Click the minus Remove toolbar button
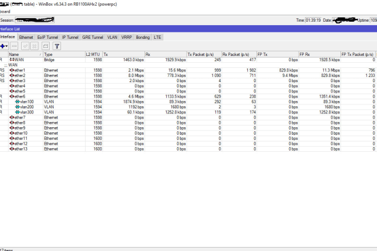 14,46
